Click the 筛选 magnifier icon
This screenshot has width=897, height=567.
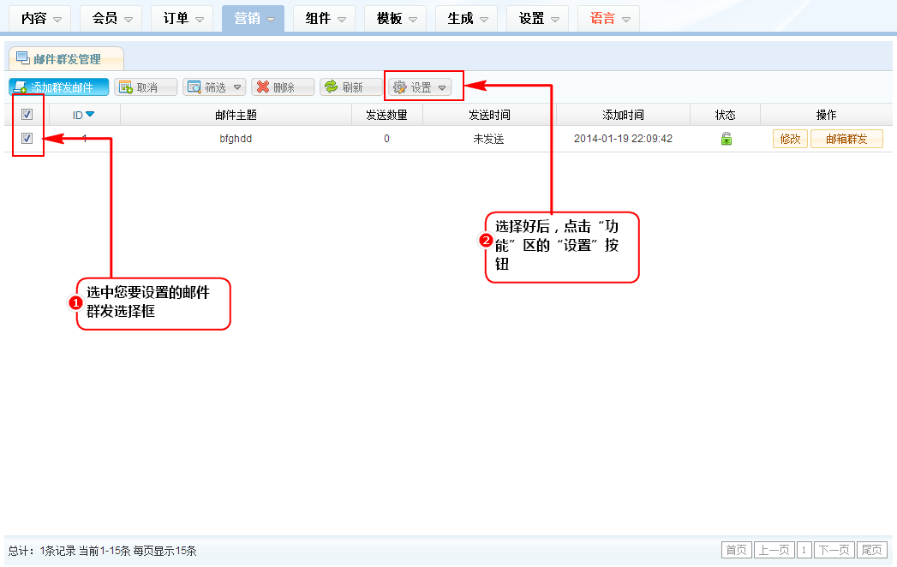pos(194,87)
